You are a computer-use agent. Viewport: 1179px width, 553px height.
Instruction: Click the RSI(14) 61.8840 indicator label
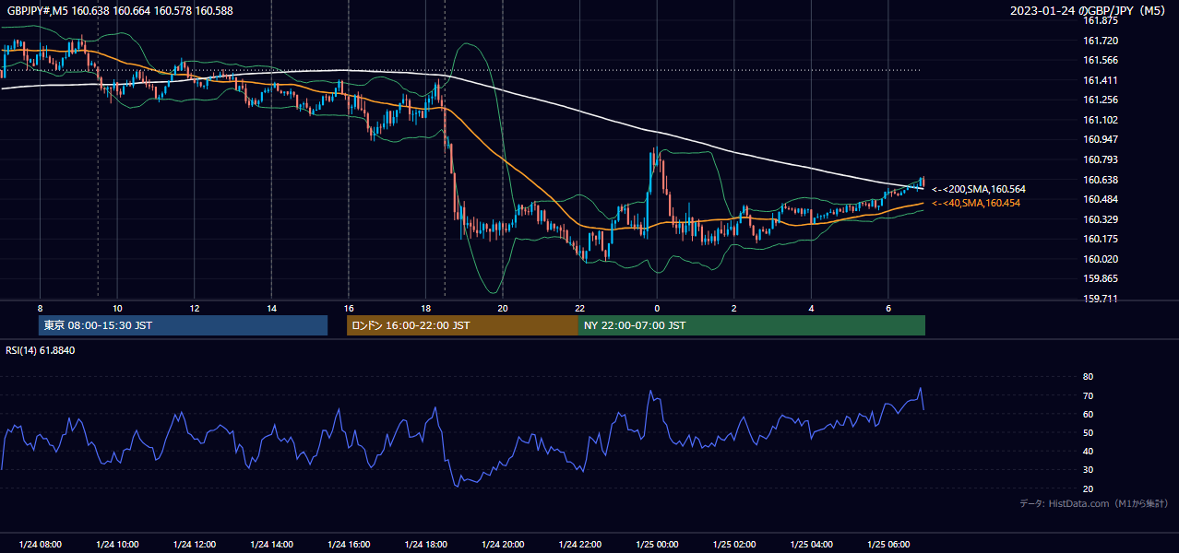coord(41,350)
